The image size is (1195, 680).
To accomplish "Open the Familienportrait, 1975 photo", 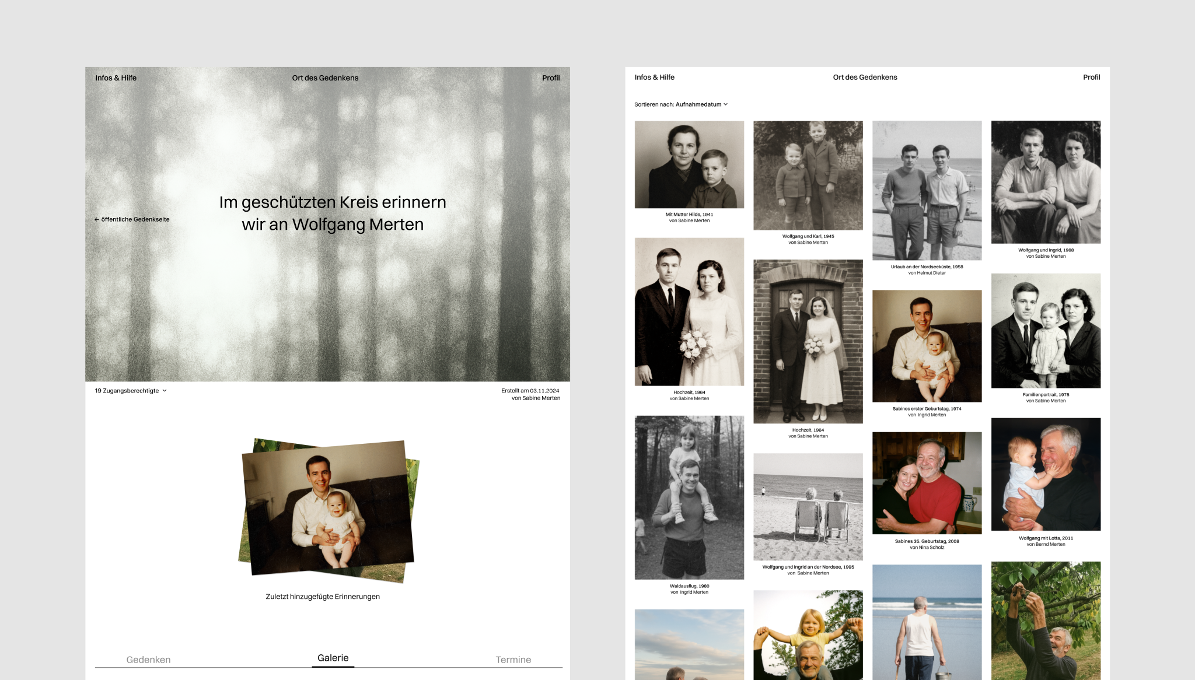I will [x=1045, y=331].
